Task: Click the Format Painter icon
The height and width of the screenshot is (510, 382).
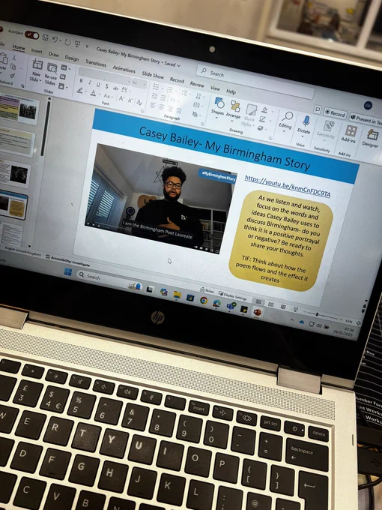Action: click(12, 76)
